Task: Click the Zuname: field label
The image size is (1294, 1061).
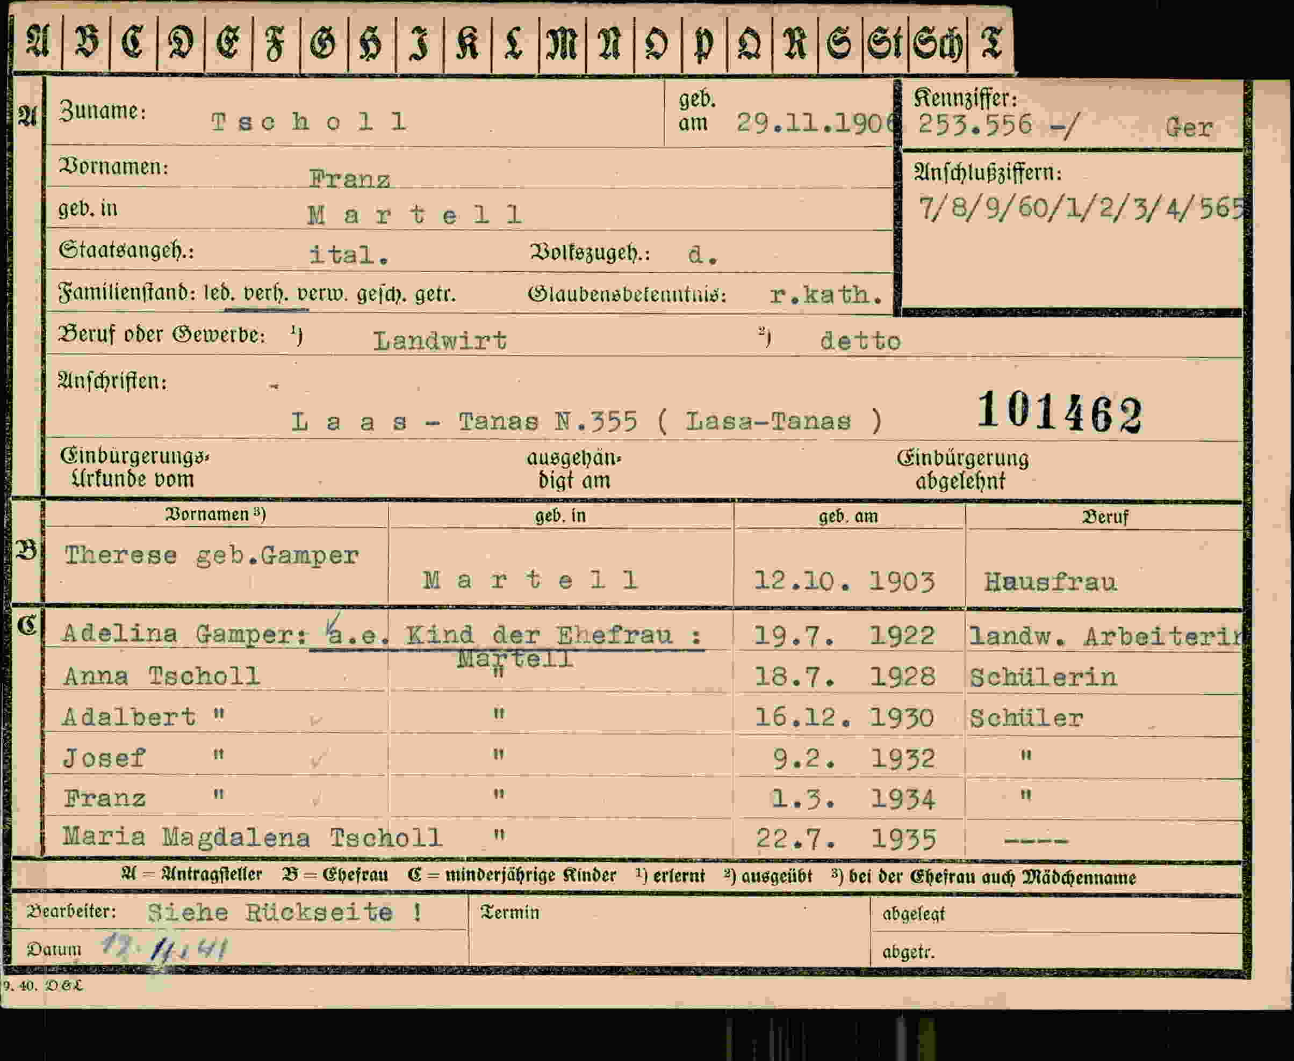Action: 103,111
